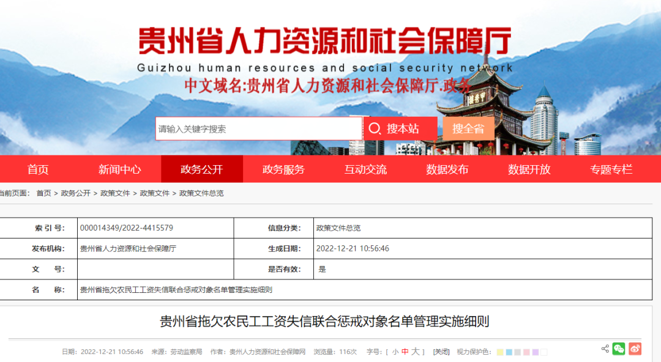Click 关闭 to disable font size controls
661x362 pixels.
[x=441, y=352]
